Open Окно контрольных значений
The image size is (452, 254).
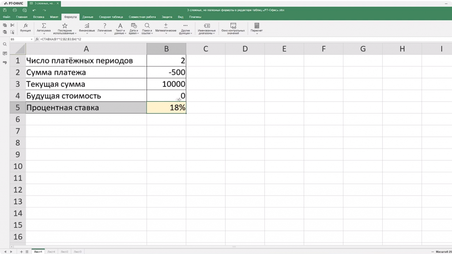233,29
